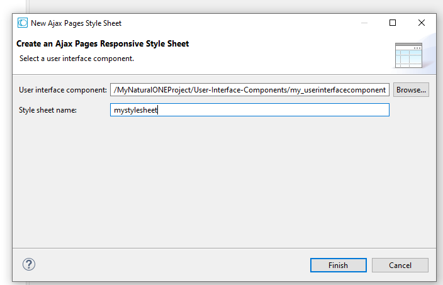Click the help question mark icon

pyautogui.click(x=29, y=265)
